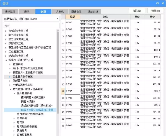Select 阀门、水位标尺及法兰安装 tree item
This screenshot has height=136, width=166.
point(27,68)
